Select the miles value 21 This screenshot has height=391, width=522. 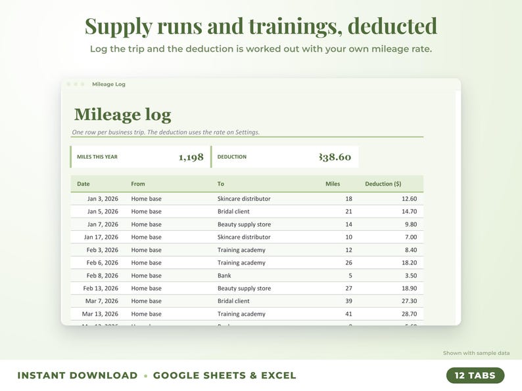click(348, 211)
